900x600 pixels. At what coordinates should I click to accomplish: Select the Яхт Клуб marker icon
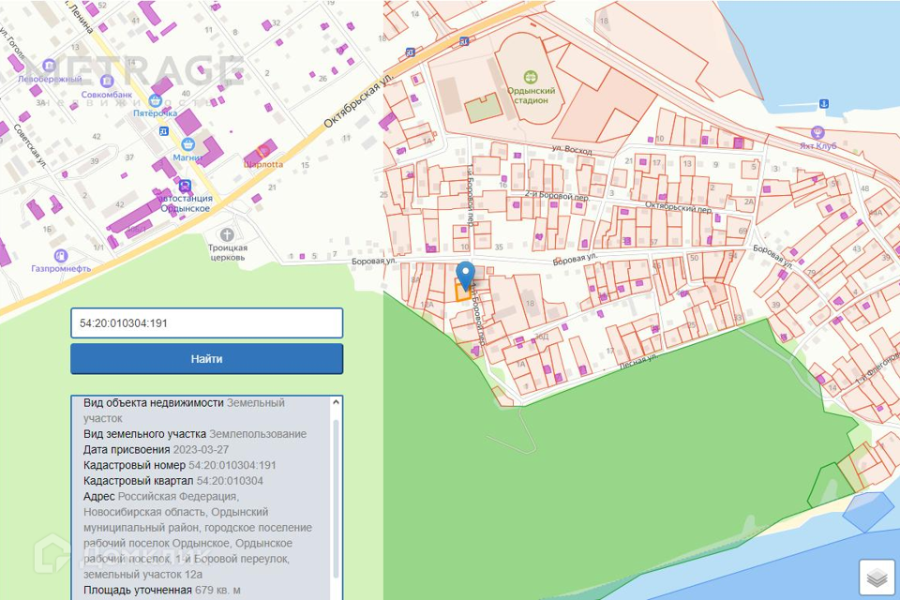817,132
